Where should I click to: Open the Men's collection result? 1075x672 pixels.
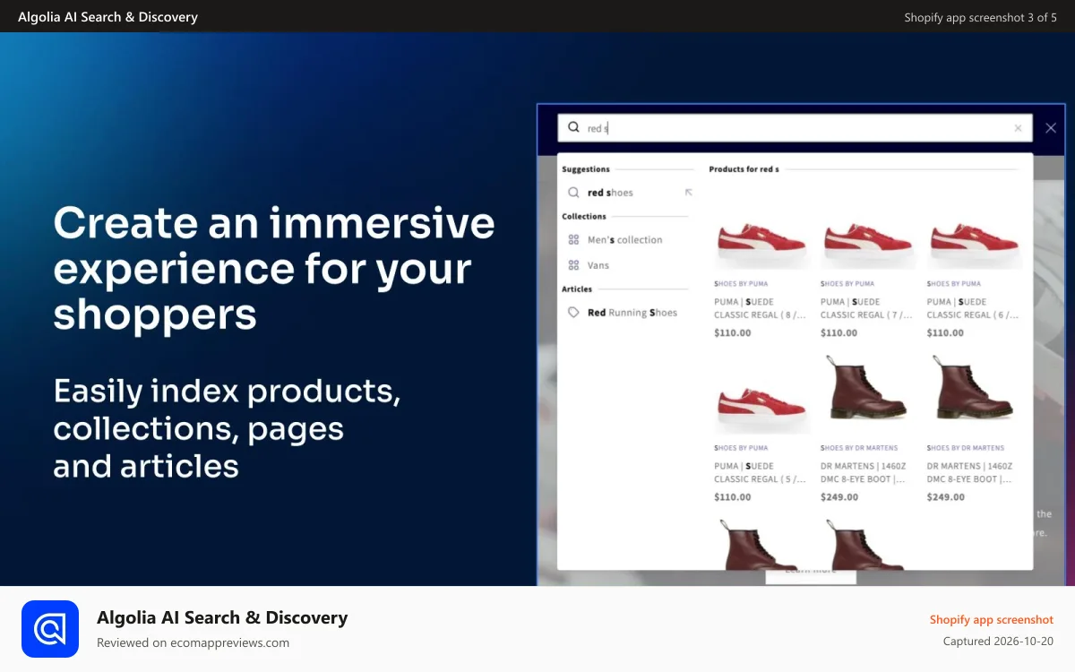(x=624, y=240)
